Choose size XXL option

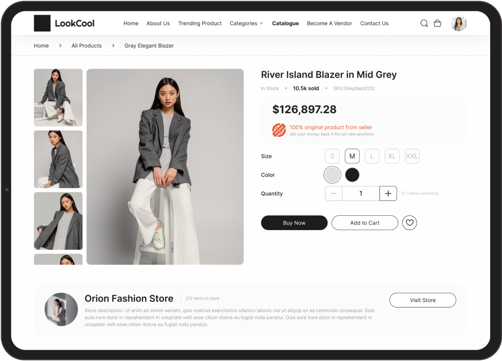pos(412,156)
